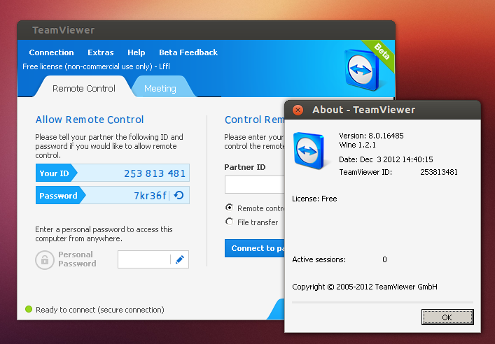Click the TeamViewer ID 253813481 value in About
Screen dimensions: 495x344
[439, 172]
